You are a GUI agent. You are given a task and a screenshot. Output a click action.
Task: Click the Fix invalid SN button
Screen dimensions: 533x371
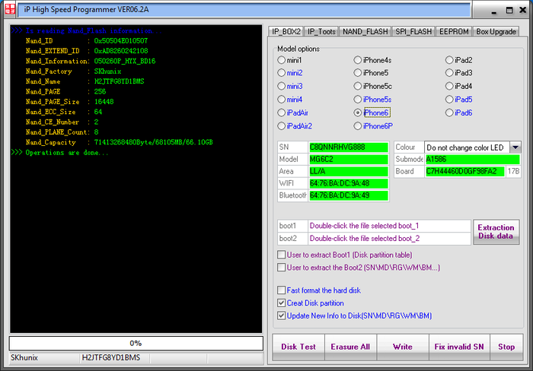[458, 347]
